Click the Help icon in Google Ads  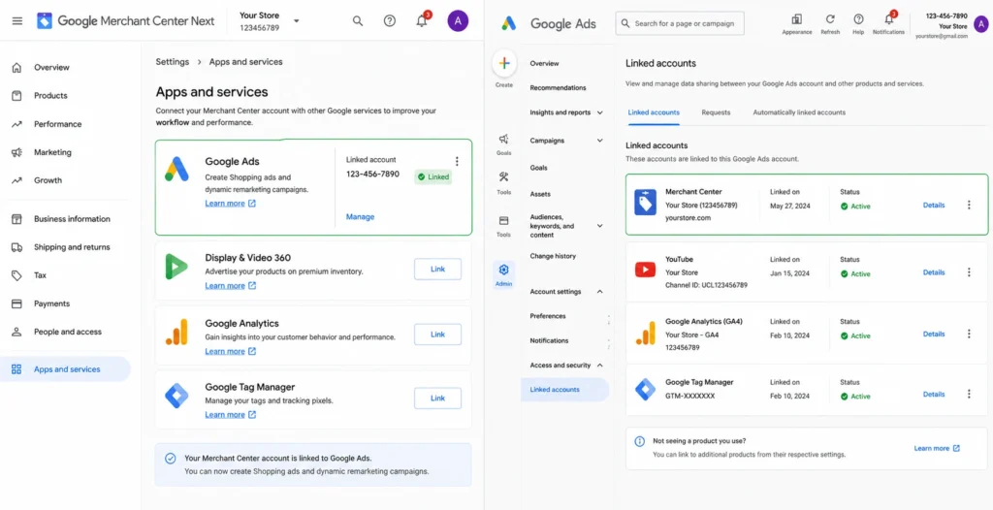858,19
